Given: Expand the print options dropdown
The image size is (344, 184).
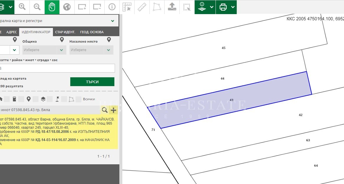Looking at the screenshot, I should coord(233,7).
